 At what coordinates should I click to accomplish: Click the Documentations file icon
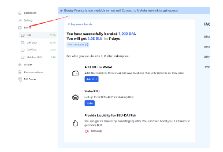[x=20, y=72]
